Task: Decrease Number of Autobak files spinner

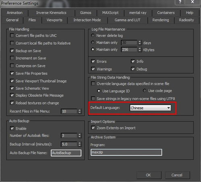Action: point(80,137)
